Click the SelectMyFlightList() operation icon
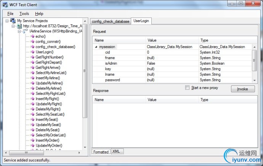This screenshot has height=166, width=263. click(33, 93)
